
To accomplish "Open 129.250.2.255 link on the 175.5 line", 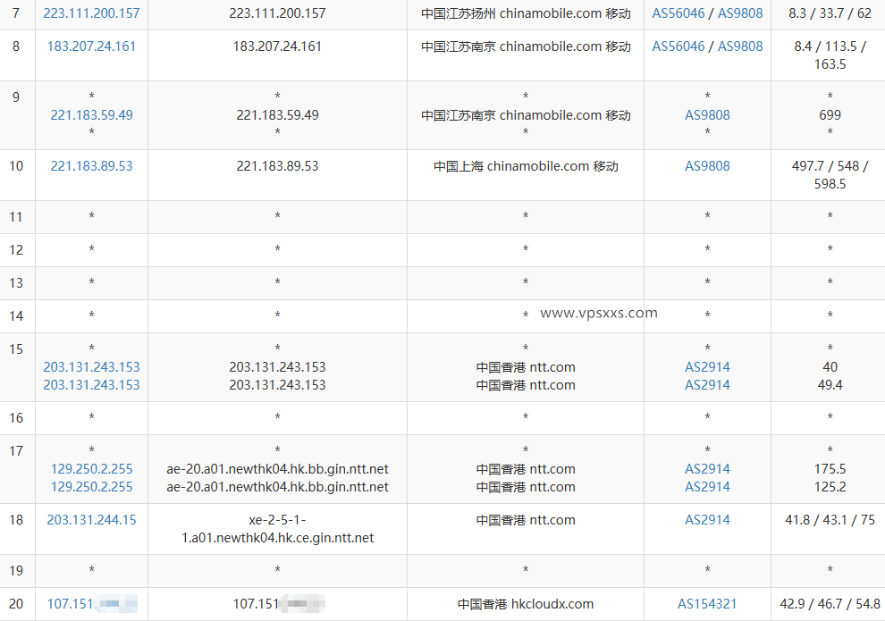I will [x=91, y=469].
